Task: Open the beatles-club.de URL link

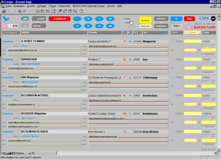Action: pyautogui.click(x=102, y=46)
